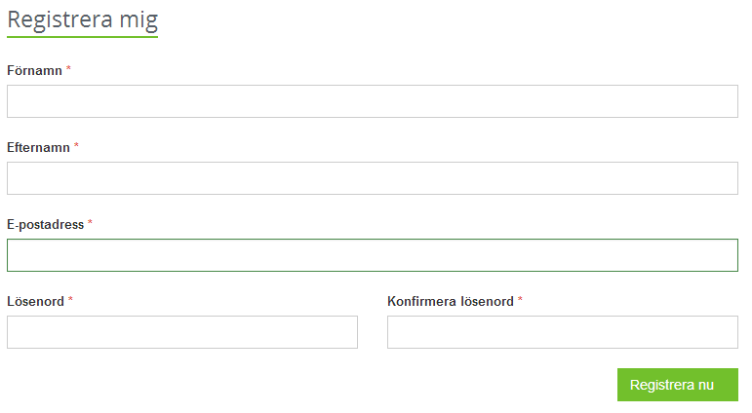Click the Efternamn field label
Image resolution: width=752 pixels, height=413 pixels.
coord(38,148)
